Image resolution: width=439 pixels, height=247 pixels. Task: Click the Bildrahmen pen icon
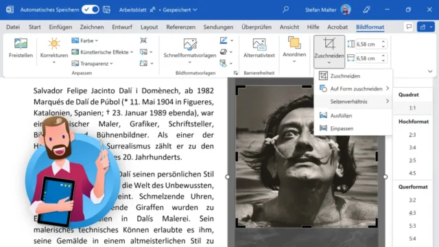pyautogui.click(x=224, y=40)
